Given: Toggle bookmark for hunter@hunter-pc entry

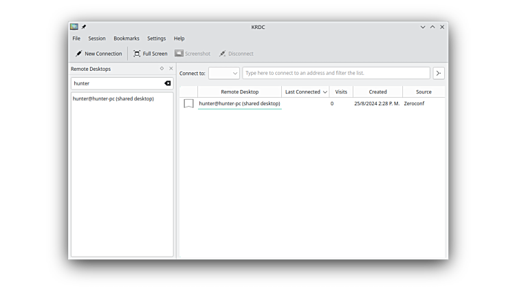Looking at the screenshot, I should pos(188,104).
